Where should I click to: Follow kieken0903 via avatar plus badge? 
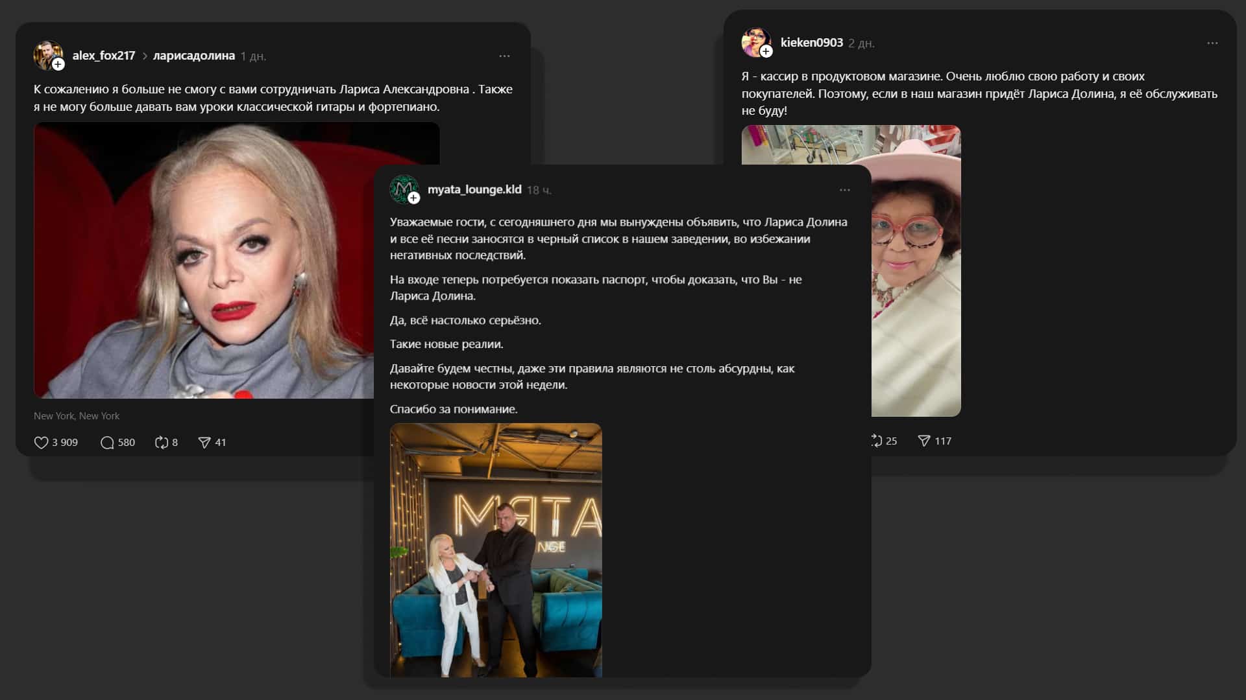point(766,51)
